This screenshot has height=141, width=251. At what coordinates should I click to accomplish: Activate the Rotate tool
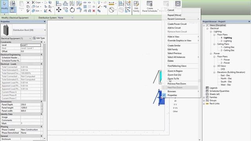tap(72, 10)
